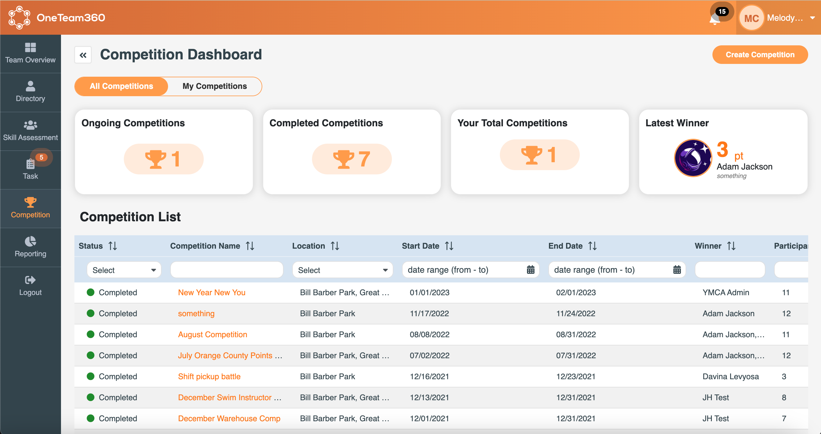Click the Create Competition button
The width and height of the screenshot is (821, 434).
click(x=760, y=54)
